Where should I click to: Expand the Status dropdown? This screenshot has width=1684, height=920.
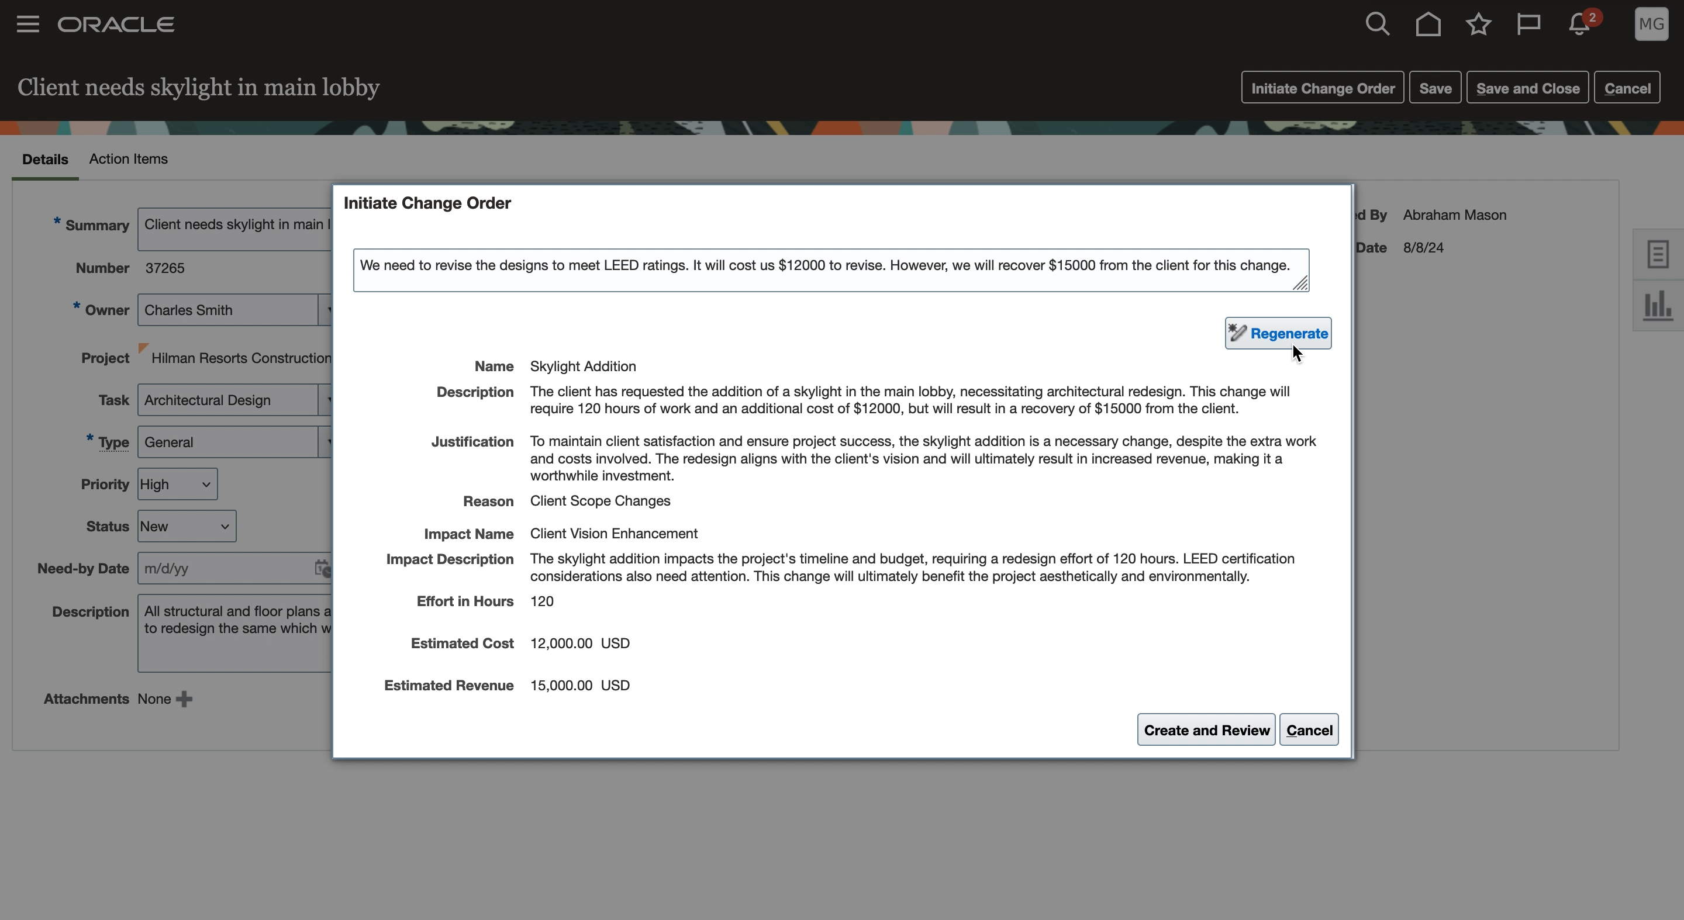[x=187, y=527]
